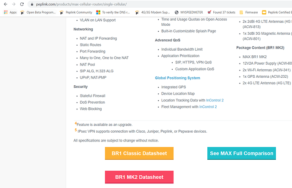Open the MYSPEEDMETER bookmark
This screenshot has width=292, height=188.
coord(189,12)
